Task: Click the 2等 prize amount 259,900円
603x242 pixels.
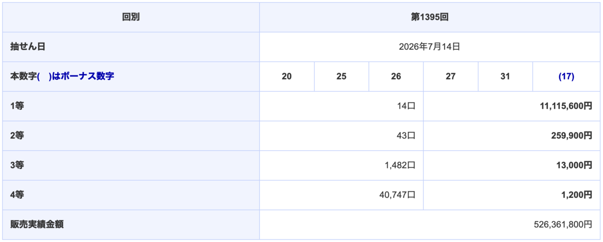Action: click(572, 136)
